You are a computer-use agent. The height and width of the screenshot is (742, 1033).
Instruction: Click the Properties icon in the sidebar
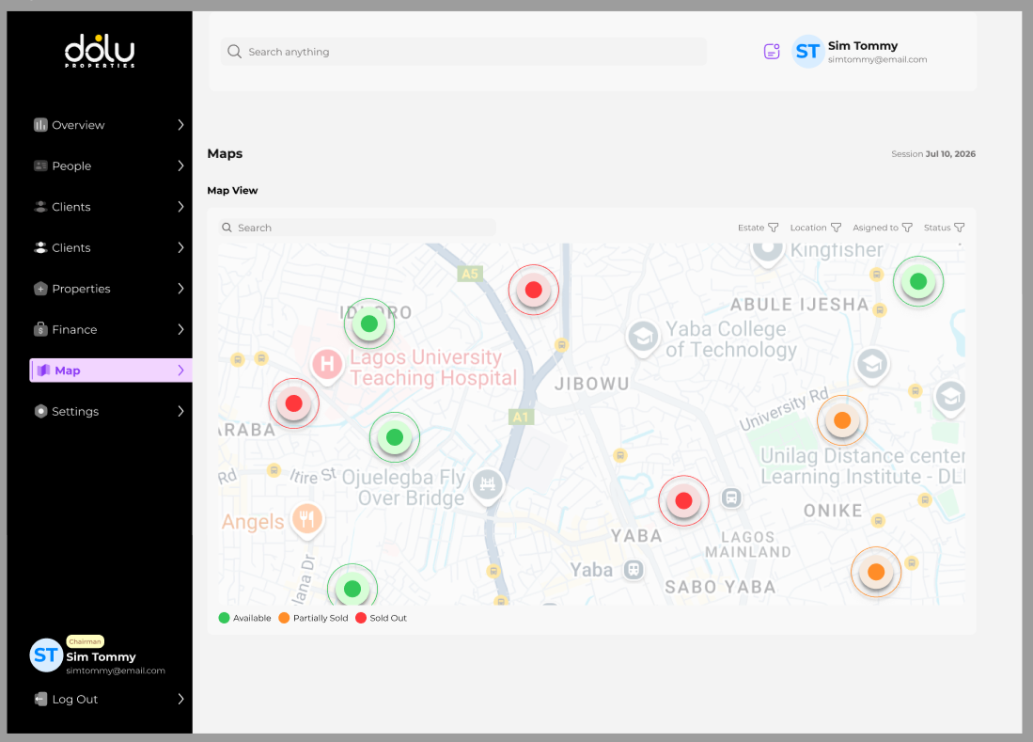(x=40, y=289)
